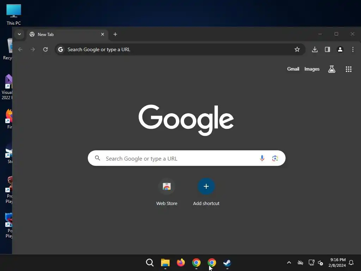The width and height of the screenshot is (361, 271).
Task: Select This PC desktop icon
Action: coord(14,15)
